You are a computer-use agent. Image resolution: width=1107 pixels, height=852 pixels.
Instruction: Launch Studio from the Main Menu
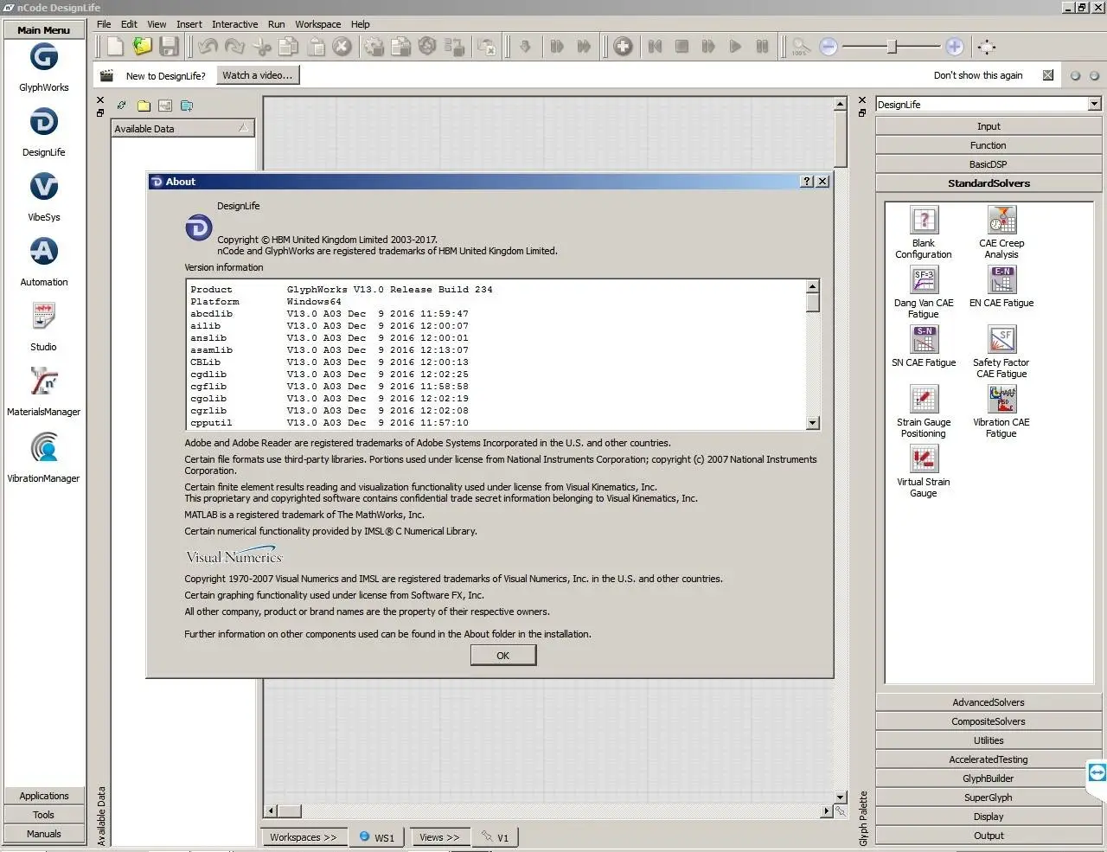43,317
